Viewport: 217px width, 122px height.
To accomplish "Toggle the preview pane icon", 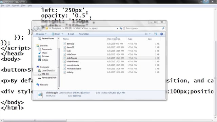I will [x=155, y=34].
